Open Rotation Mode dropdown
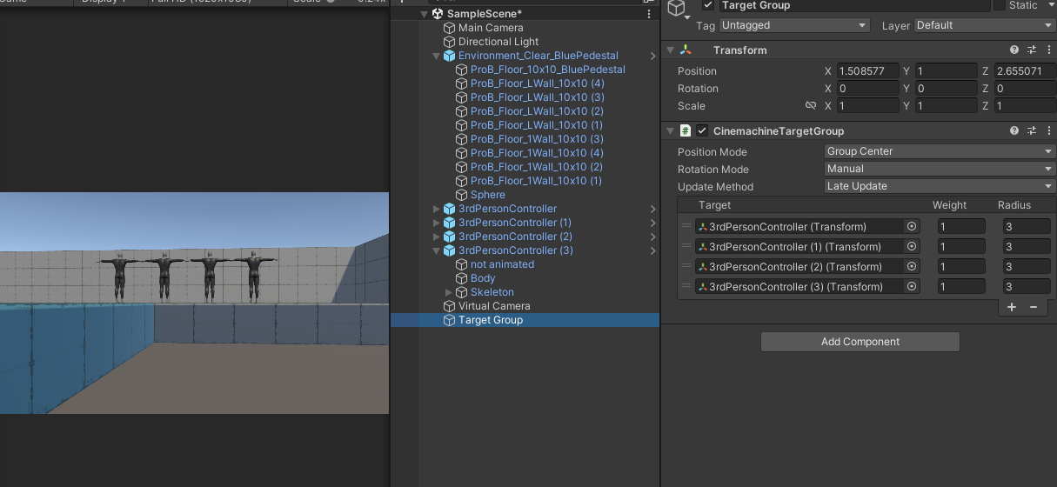Screen dimensions: 1057x487 (x=940, y=169)
